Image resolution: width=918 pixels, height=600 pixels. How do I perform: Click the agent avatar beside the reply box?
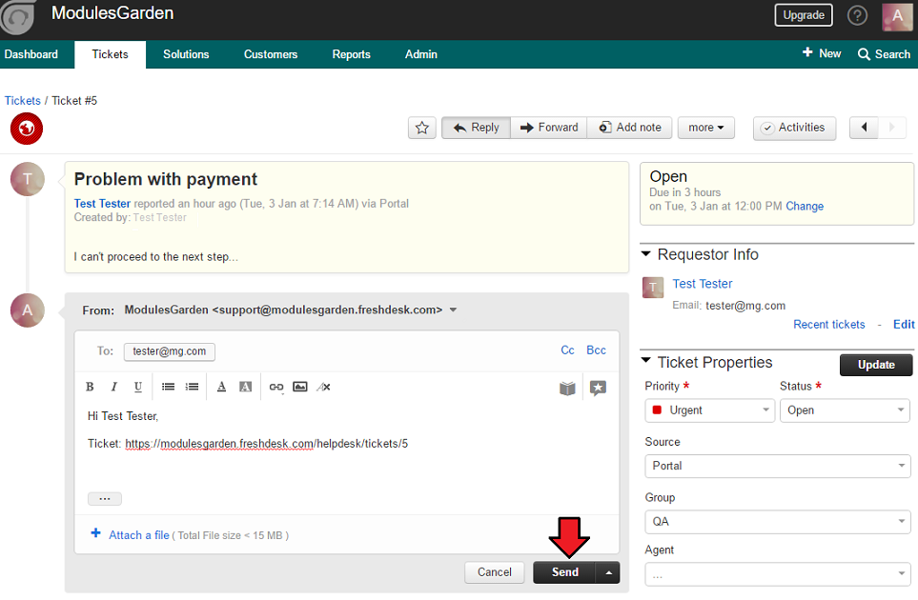click(28, 310)
